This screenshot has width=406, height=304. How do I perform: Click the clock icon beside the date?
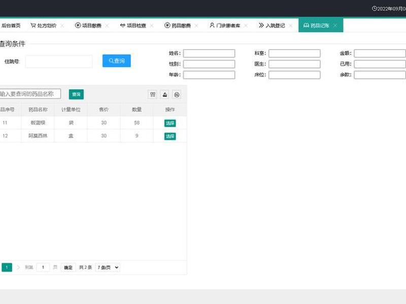pyautogui.click(x=374, y=9)
